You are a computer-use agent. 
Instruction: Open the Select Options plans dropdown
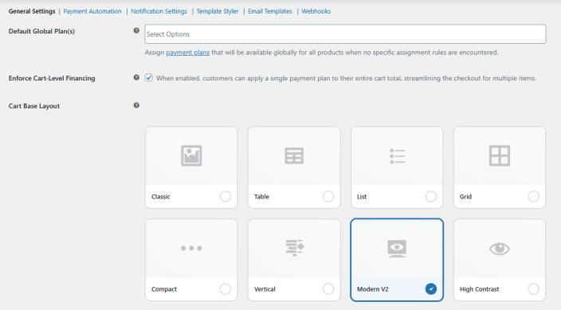345,34
